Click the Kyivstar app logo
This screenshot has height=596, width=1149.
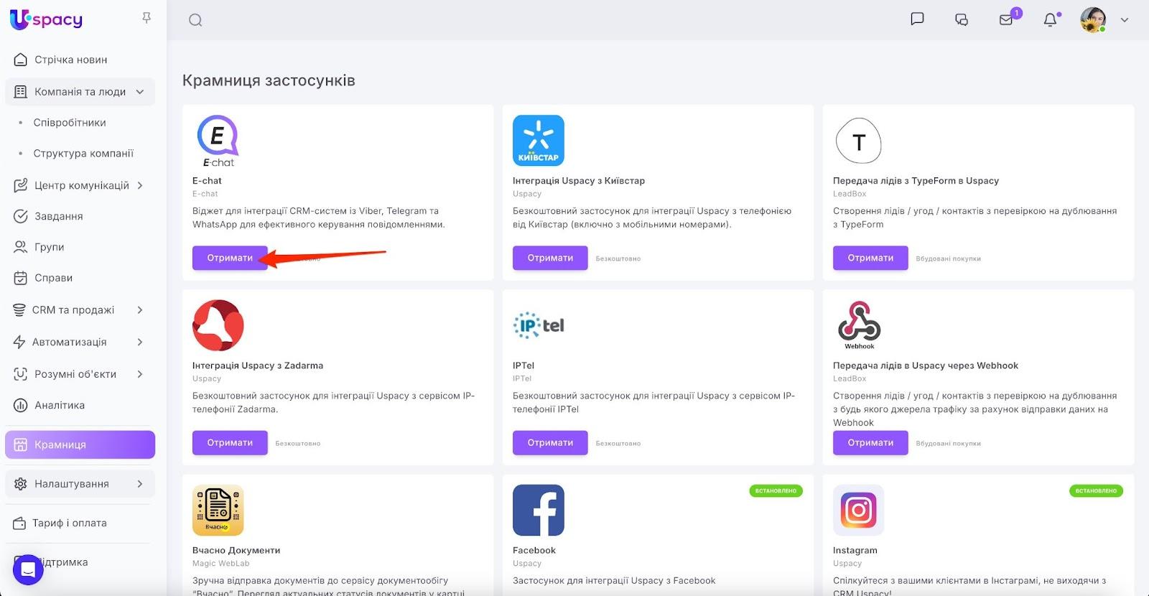[x=538, y=141]
